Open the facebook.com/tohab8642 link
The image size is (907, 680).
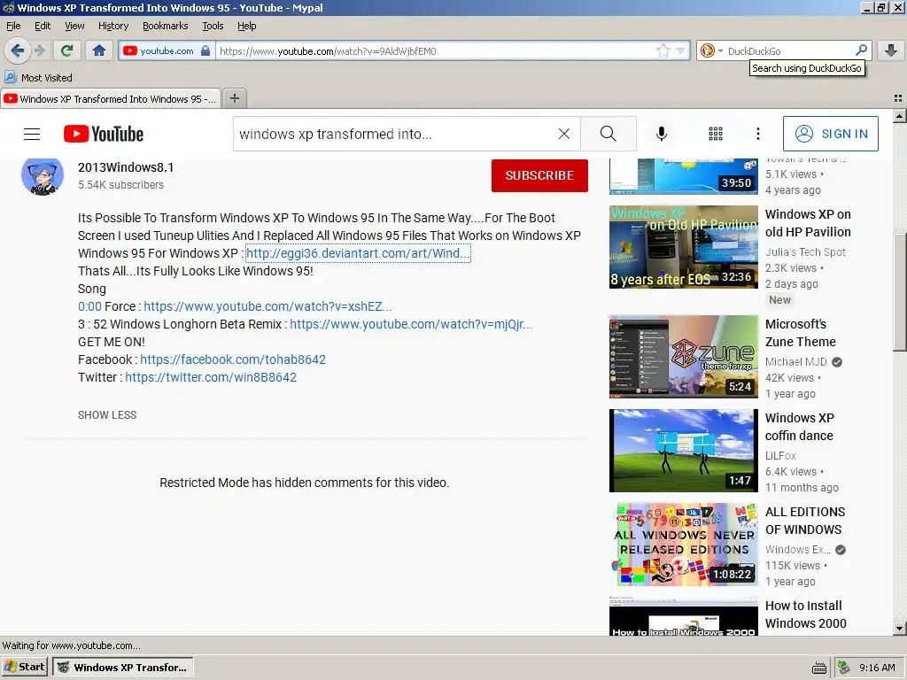233,359
